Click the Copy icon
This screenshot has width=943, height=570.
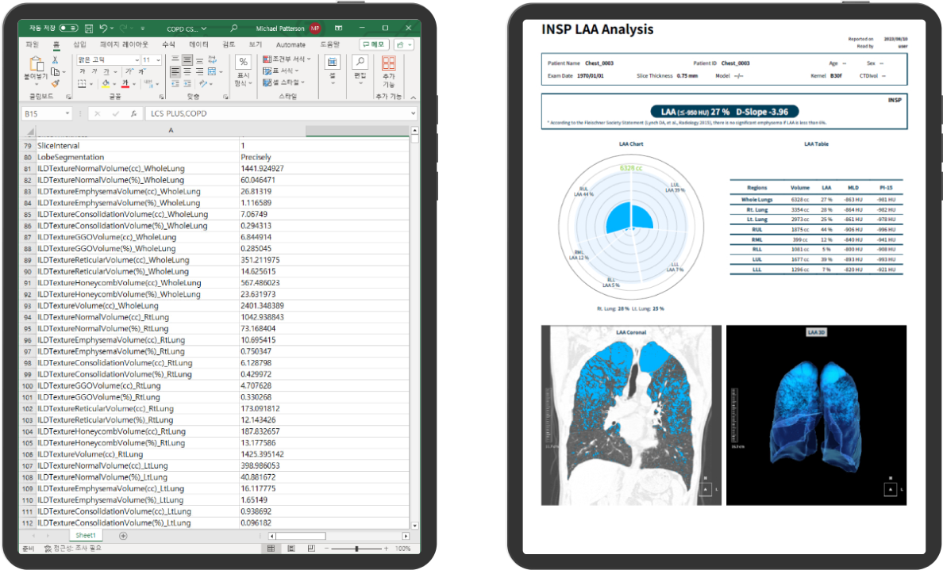coord(55,72)
